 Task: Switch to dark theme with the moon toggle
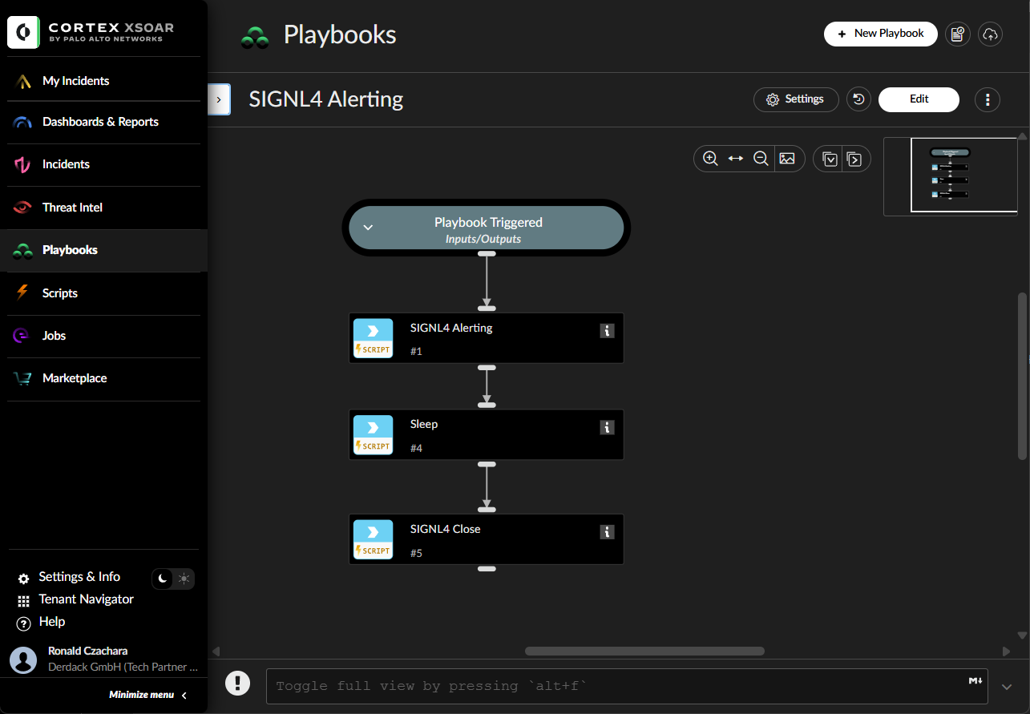pyautogui.click(x=163, y=579)
